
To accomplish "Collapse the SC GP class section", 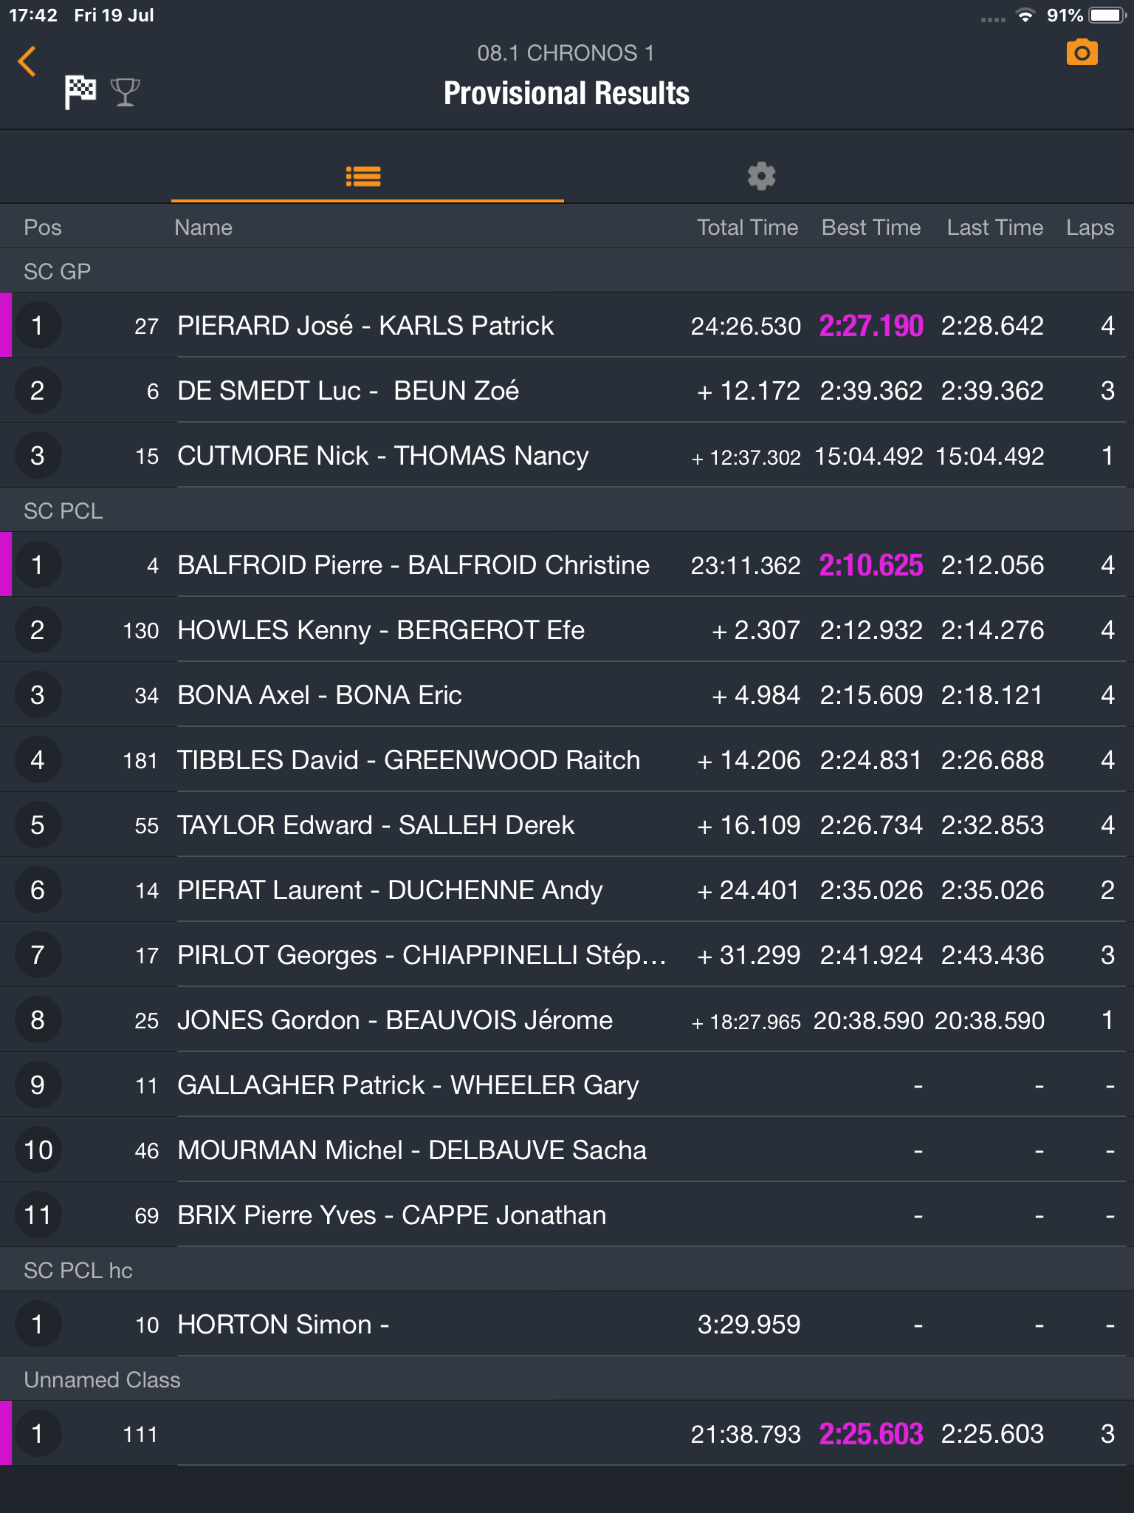I will point(567,271).
